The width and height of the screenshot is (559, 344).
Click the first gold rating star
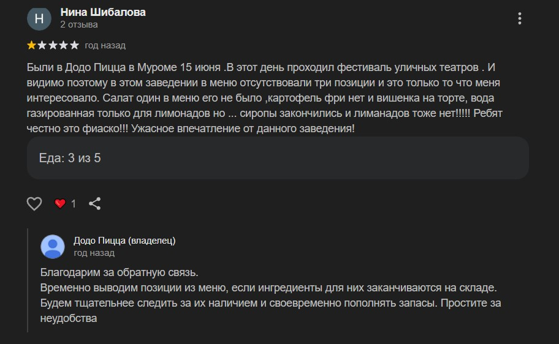31,45
